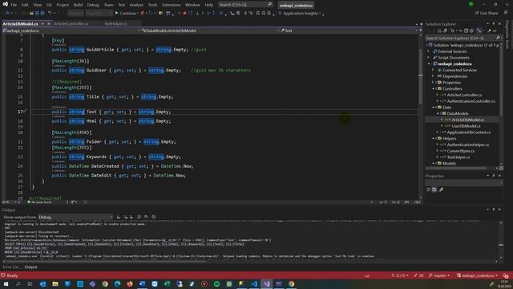Click the Hot Reload flame icon
Image resolution: width=513 pixels, height=289 pixels.
(x=143, y=13)
